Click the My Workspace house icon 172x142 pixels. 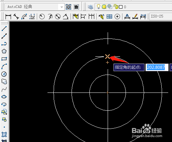(76, 7)
